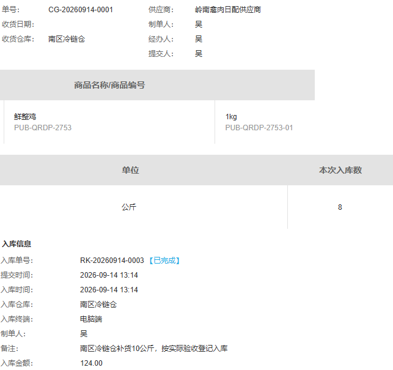Viewport: 393px width, 370px height.
Task: Click 入库时间 value 2026-09-14 13:14
Action: (109, 290)
